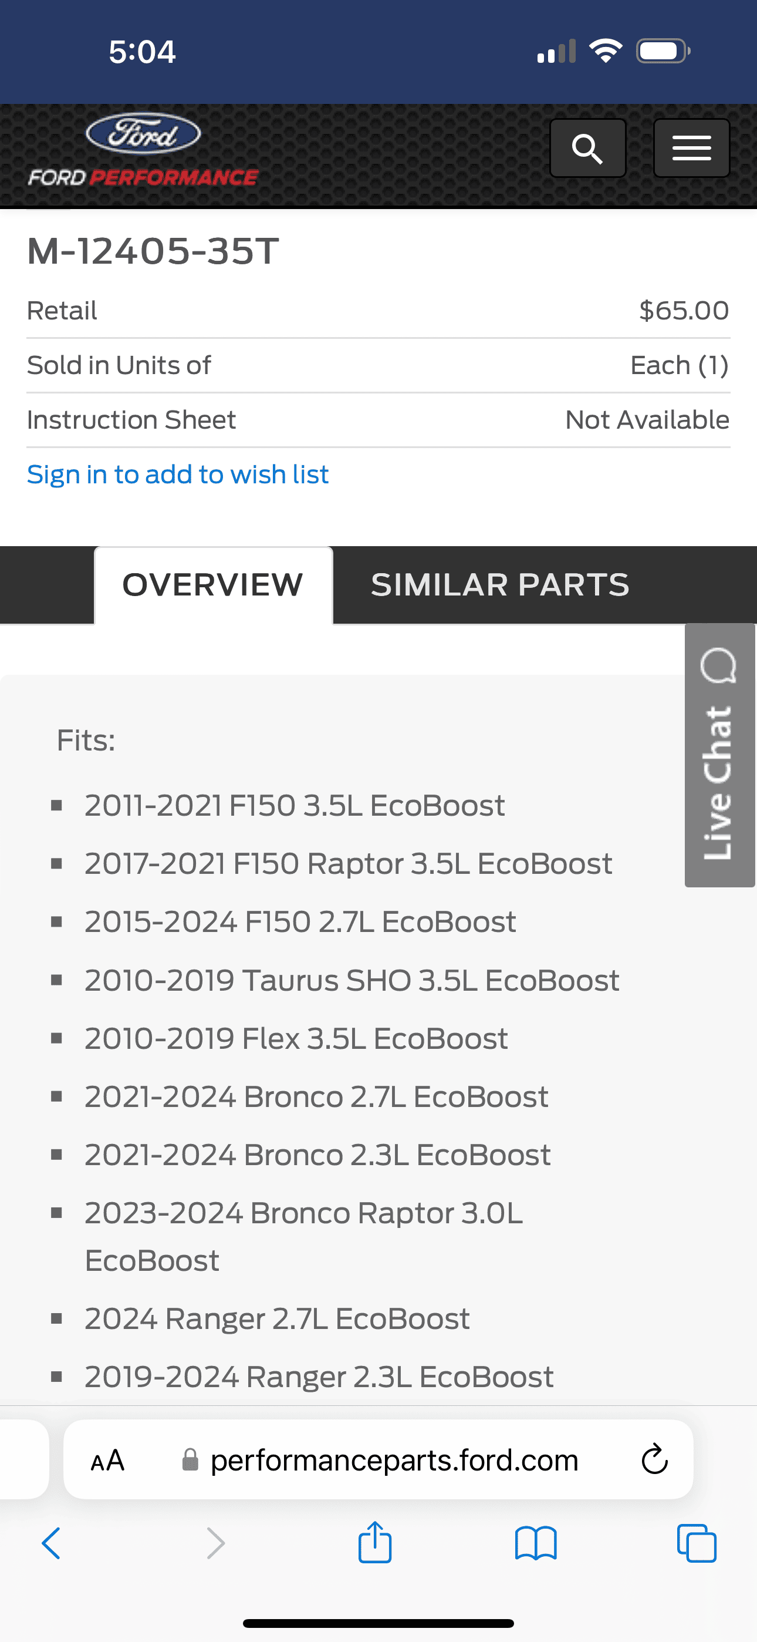Tap the 2011-2021 F150 3.5L EcoBoost entry
757x1642 pixels.
[295, 805]
